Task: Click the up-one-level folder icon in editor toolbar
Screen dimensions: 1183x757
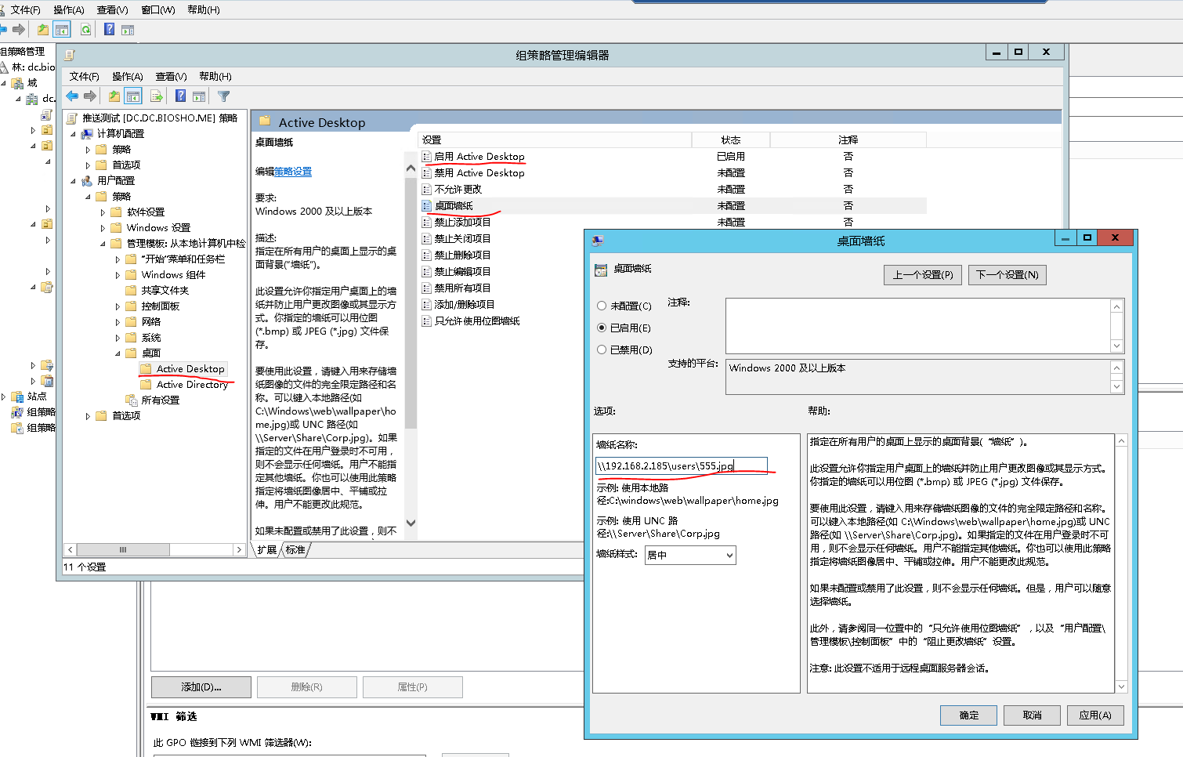Action: [x=114, y=96]
